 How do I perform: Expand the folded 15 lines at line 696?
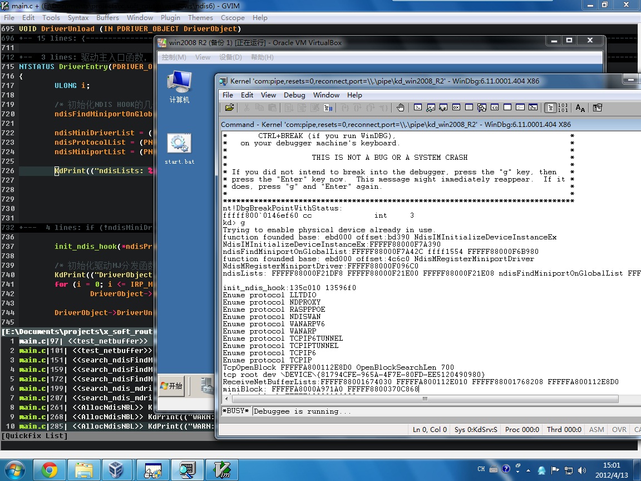tap(77, 38)
